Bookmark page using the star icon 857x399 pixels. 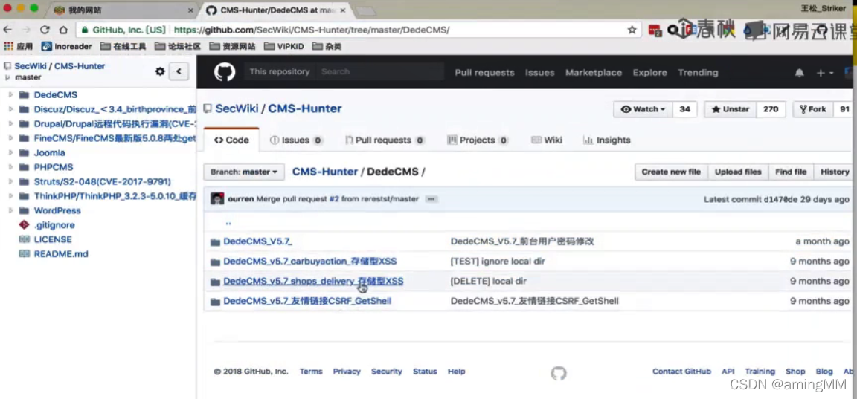click(632, 30)
